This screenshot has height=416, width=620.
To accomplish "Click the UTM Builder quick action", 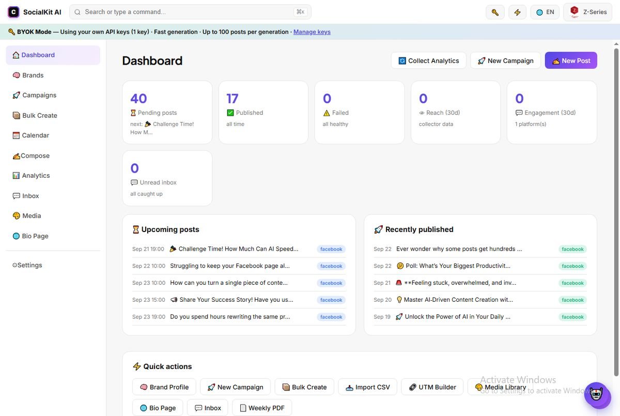I will point(432,387).
